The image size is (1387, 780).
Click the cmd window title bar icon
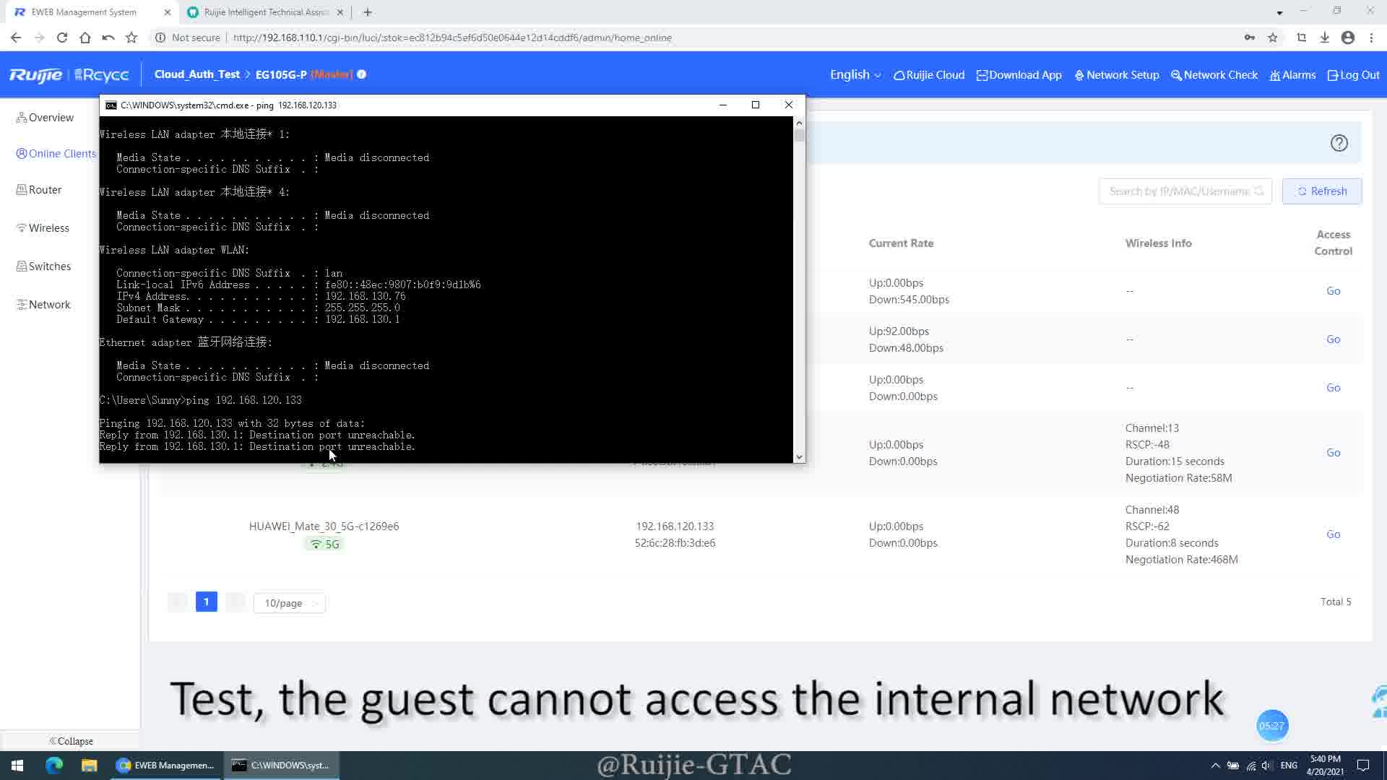(x=111, y=105)
